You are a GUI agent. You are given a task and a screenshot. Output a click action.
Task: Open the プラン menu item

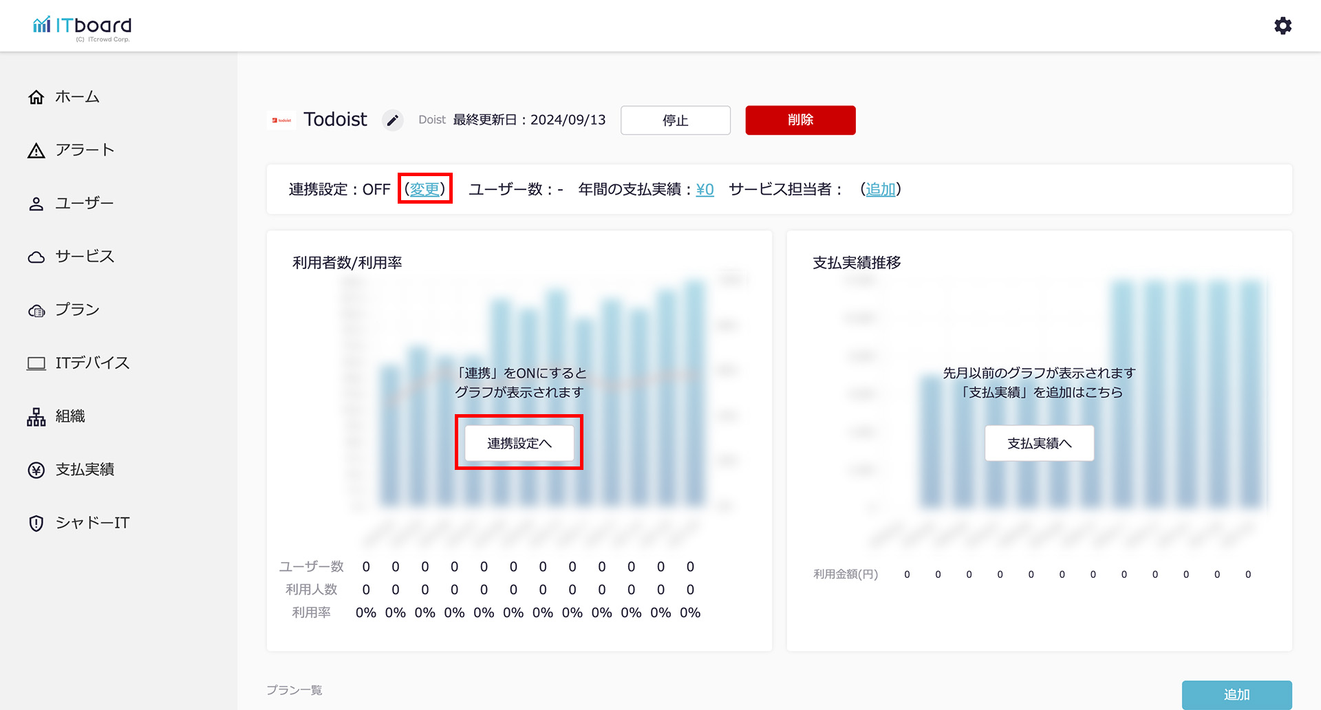(x=77, y=310)
